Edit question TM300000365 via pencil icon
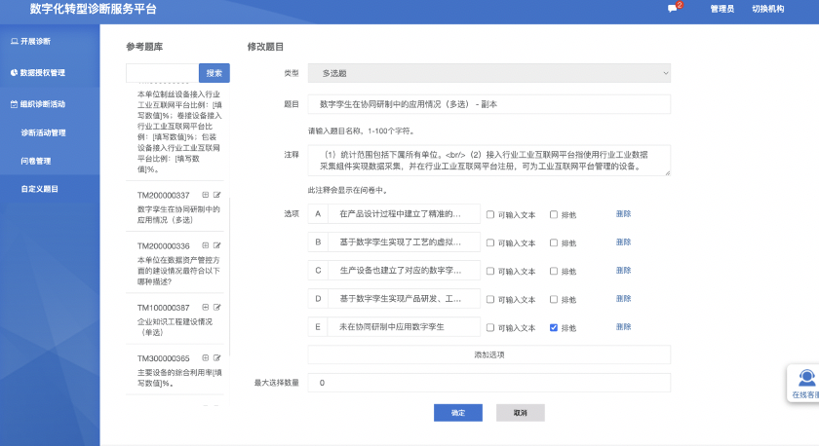Image resolution: width=819 pixels, height=446 pixels. coord(216,357)
